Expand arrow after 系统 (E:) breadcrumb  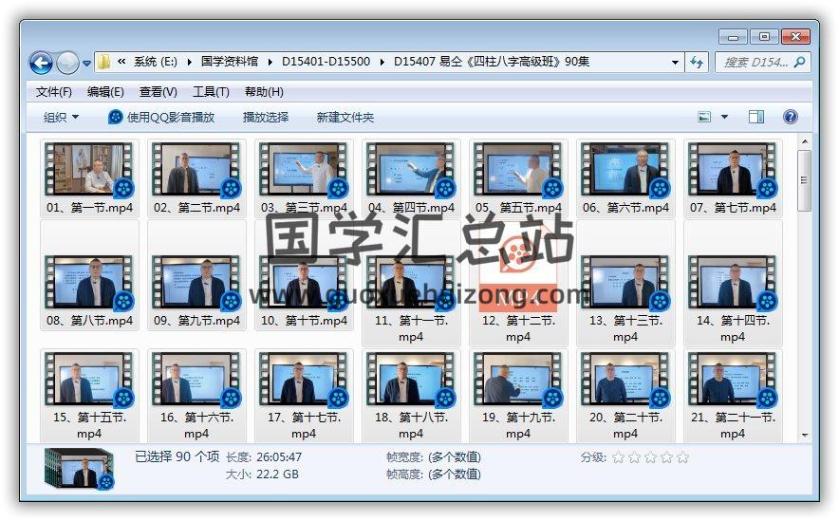[x=190, y=62]
